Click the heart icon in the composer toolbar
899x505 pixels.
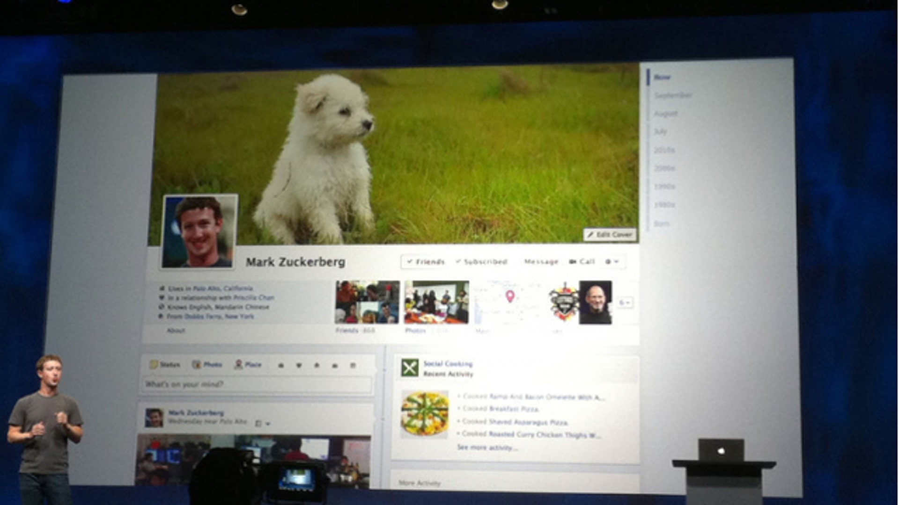click(x=298, y=365)
